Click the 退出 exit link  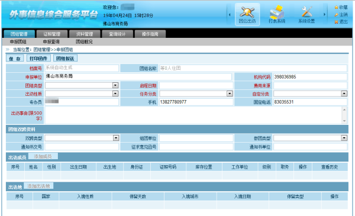click(x=341, y=22)
